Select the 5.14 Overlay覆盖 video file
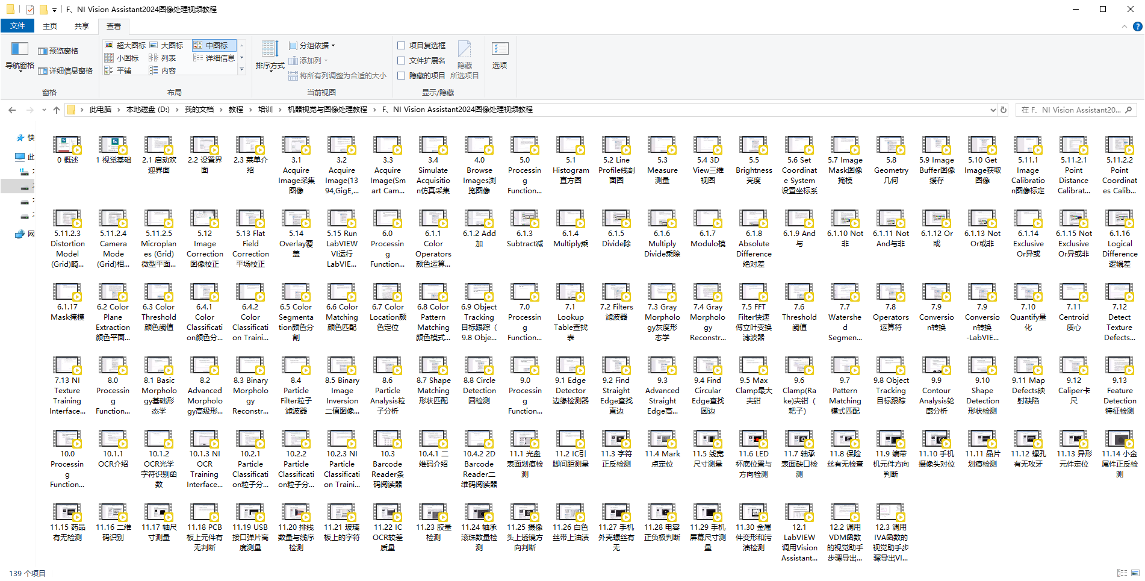 [x=296, y=234]
